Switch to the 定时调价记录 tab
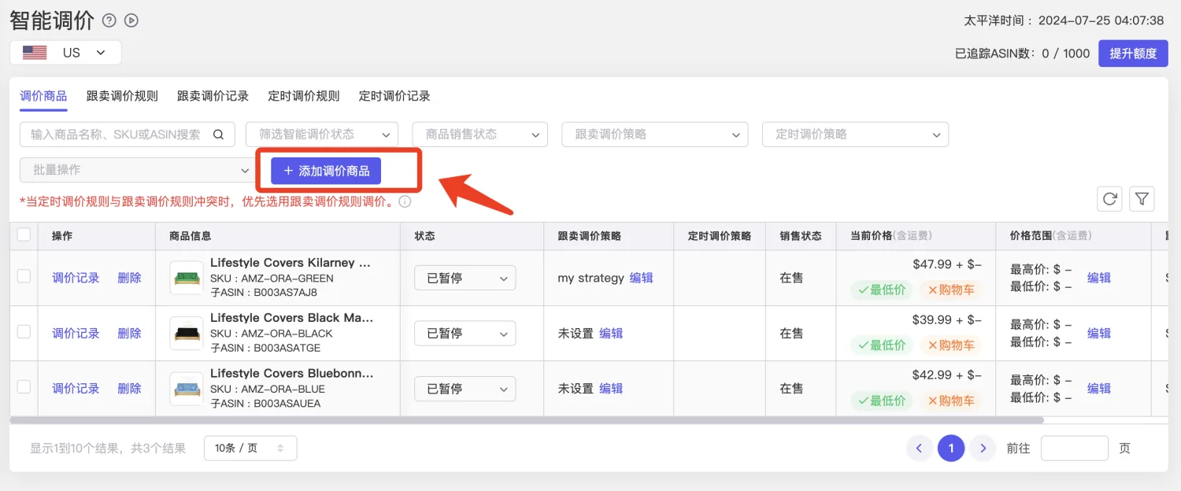Screen dimensions: 1181x491 click(x=394, y=96)
